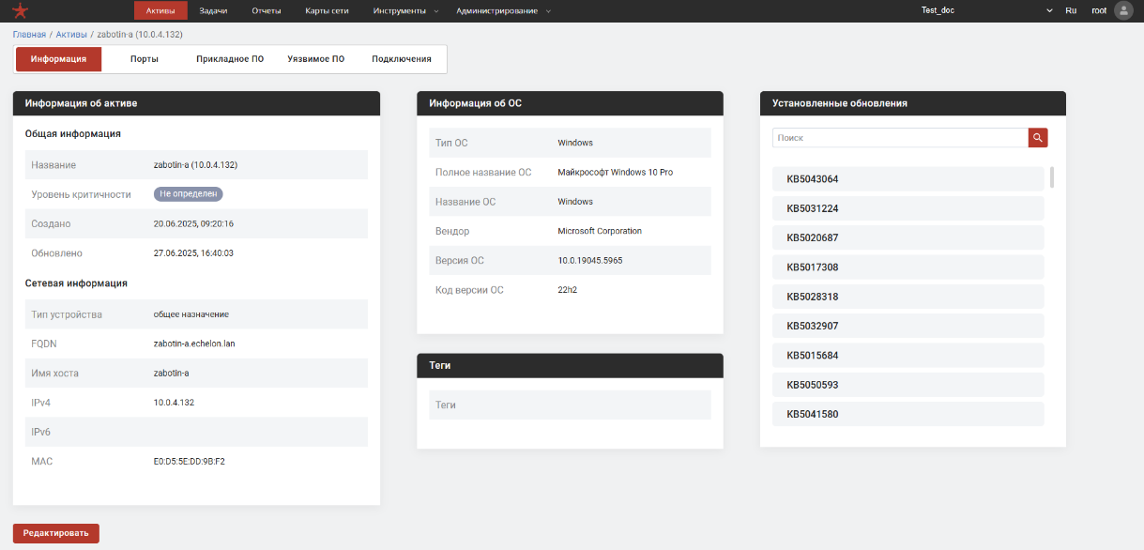Viewport: 1144px width, 550px height.
Task: Select update KB5043064 in the list
Action: [x=908, y=179]
